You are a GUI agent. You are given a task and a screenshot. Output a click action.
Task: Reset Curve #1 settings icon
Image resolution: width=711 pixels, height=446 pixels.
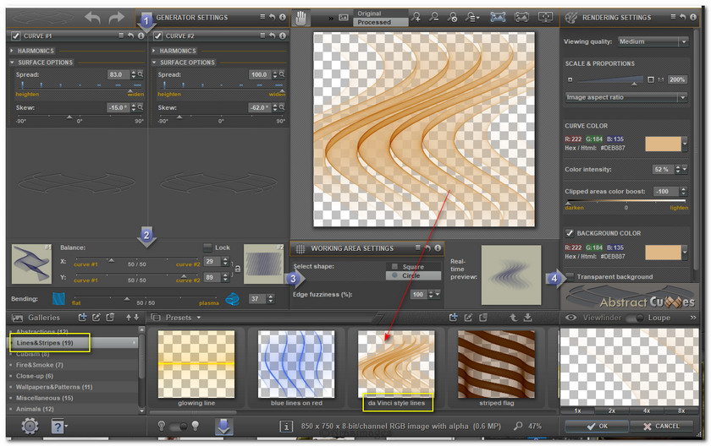click(130, 35)
